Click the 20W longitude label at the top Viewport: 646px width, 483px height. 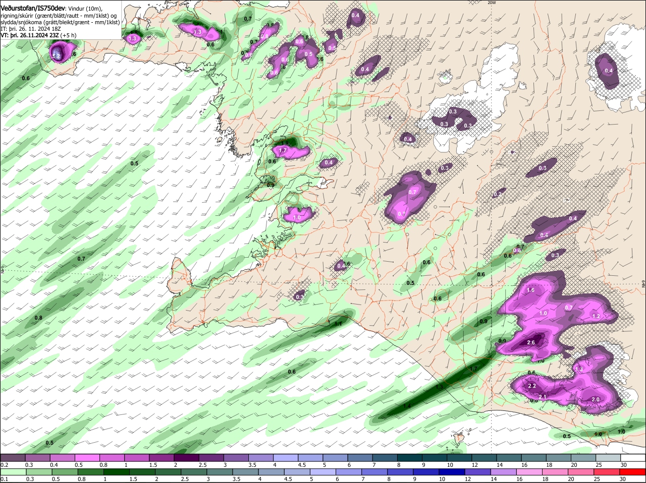(x=492, y=3)
